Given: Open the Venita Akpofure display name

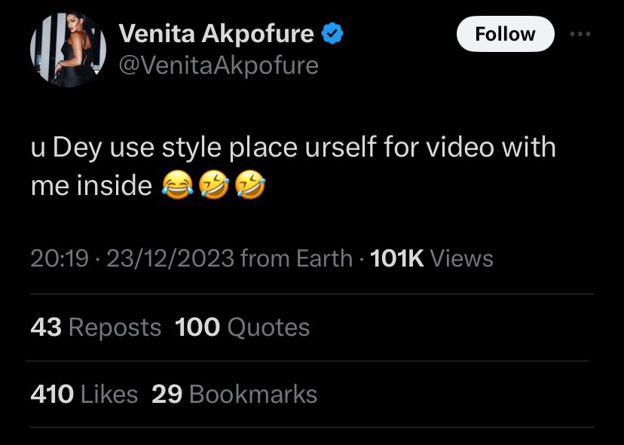Looking at the screenshot, I should click(217, 35).
